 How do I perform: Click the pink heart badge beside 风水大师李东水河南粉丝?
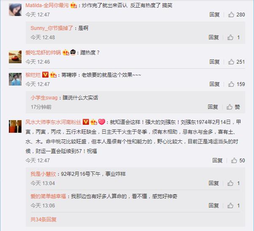point(102,122)
